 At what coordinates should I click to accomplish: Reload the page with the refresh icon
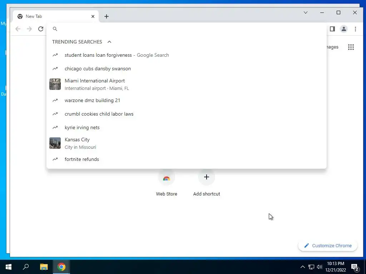coord(41,29)
